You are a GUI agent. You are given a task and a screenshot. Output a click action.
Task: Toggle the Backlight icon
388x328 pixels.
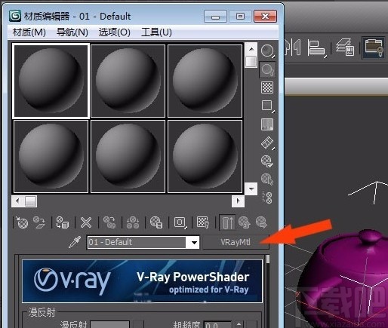click(x=267, y=69)
